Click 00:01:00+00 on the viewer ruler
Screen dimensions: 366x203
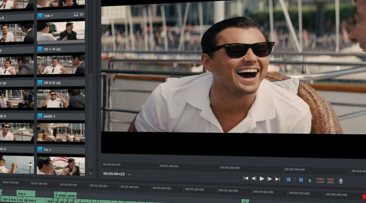click(169, 166)
